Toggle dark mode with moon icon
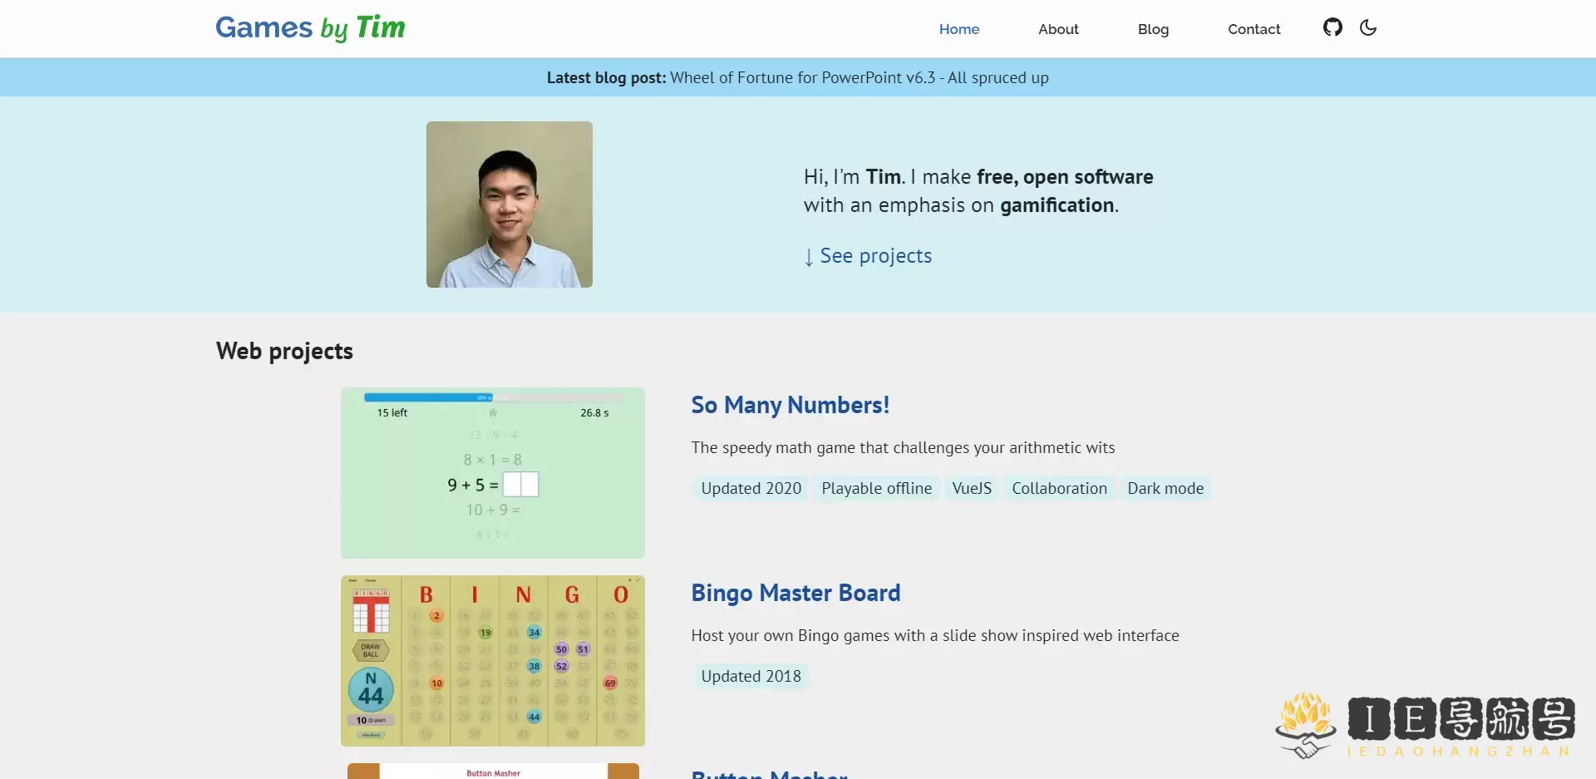Image resolution: width=1596 pixels, height=779 pixels. tap(1368, 27)
